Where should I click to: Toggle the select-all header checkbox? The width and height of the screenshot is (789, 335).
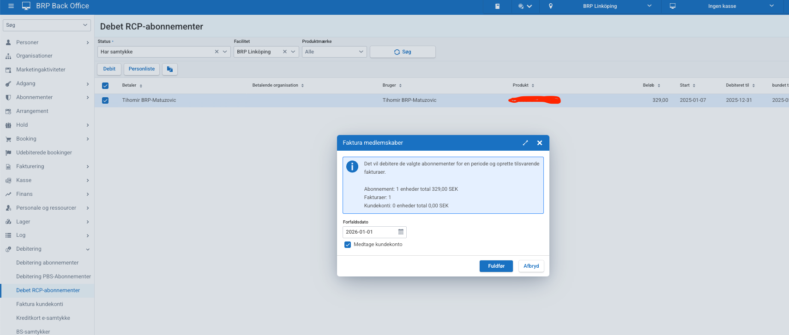(105, 86)
